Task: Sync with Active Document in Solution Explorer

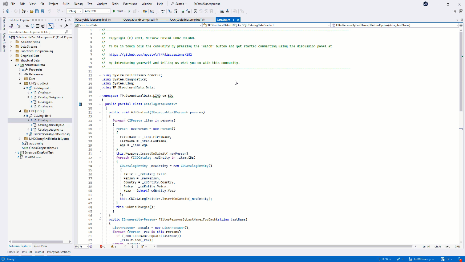Action: 27,26
